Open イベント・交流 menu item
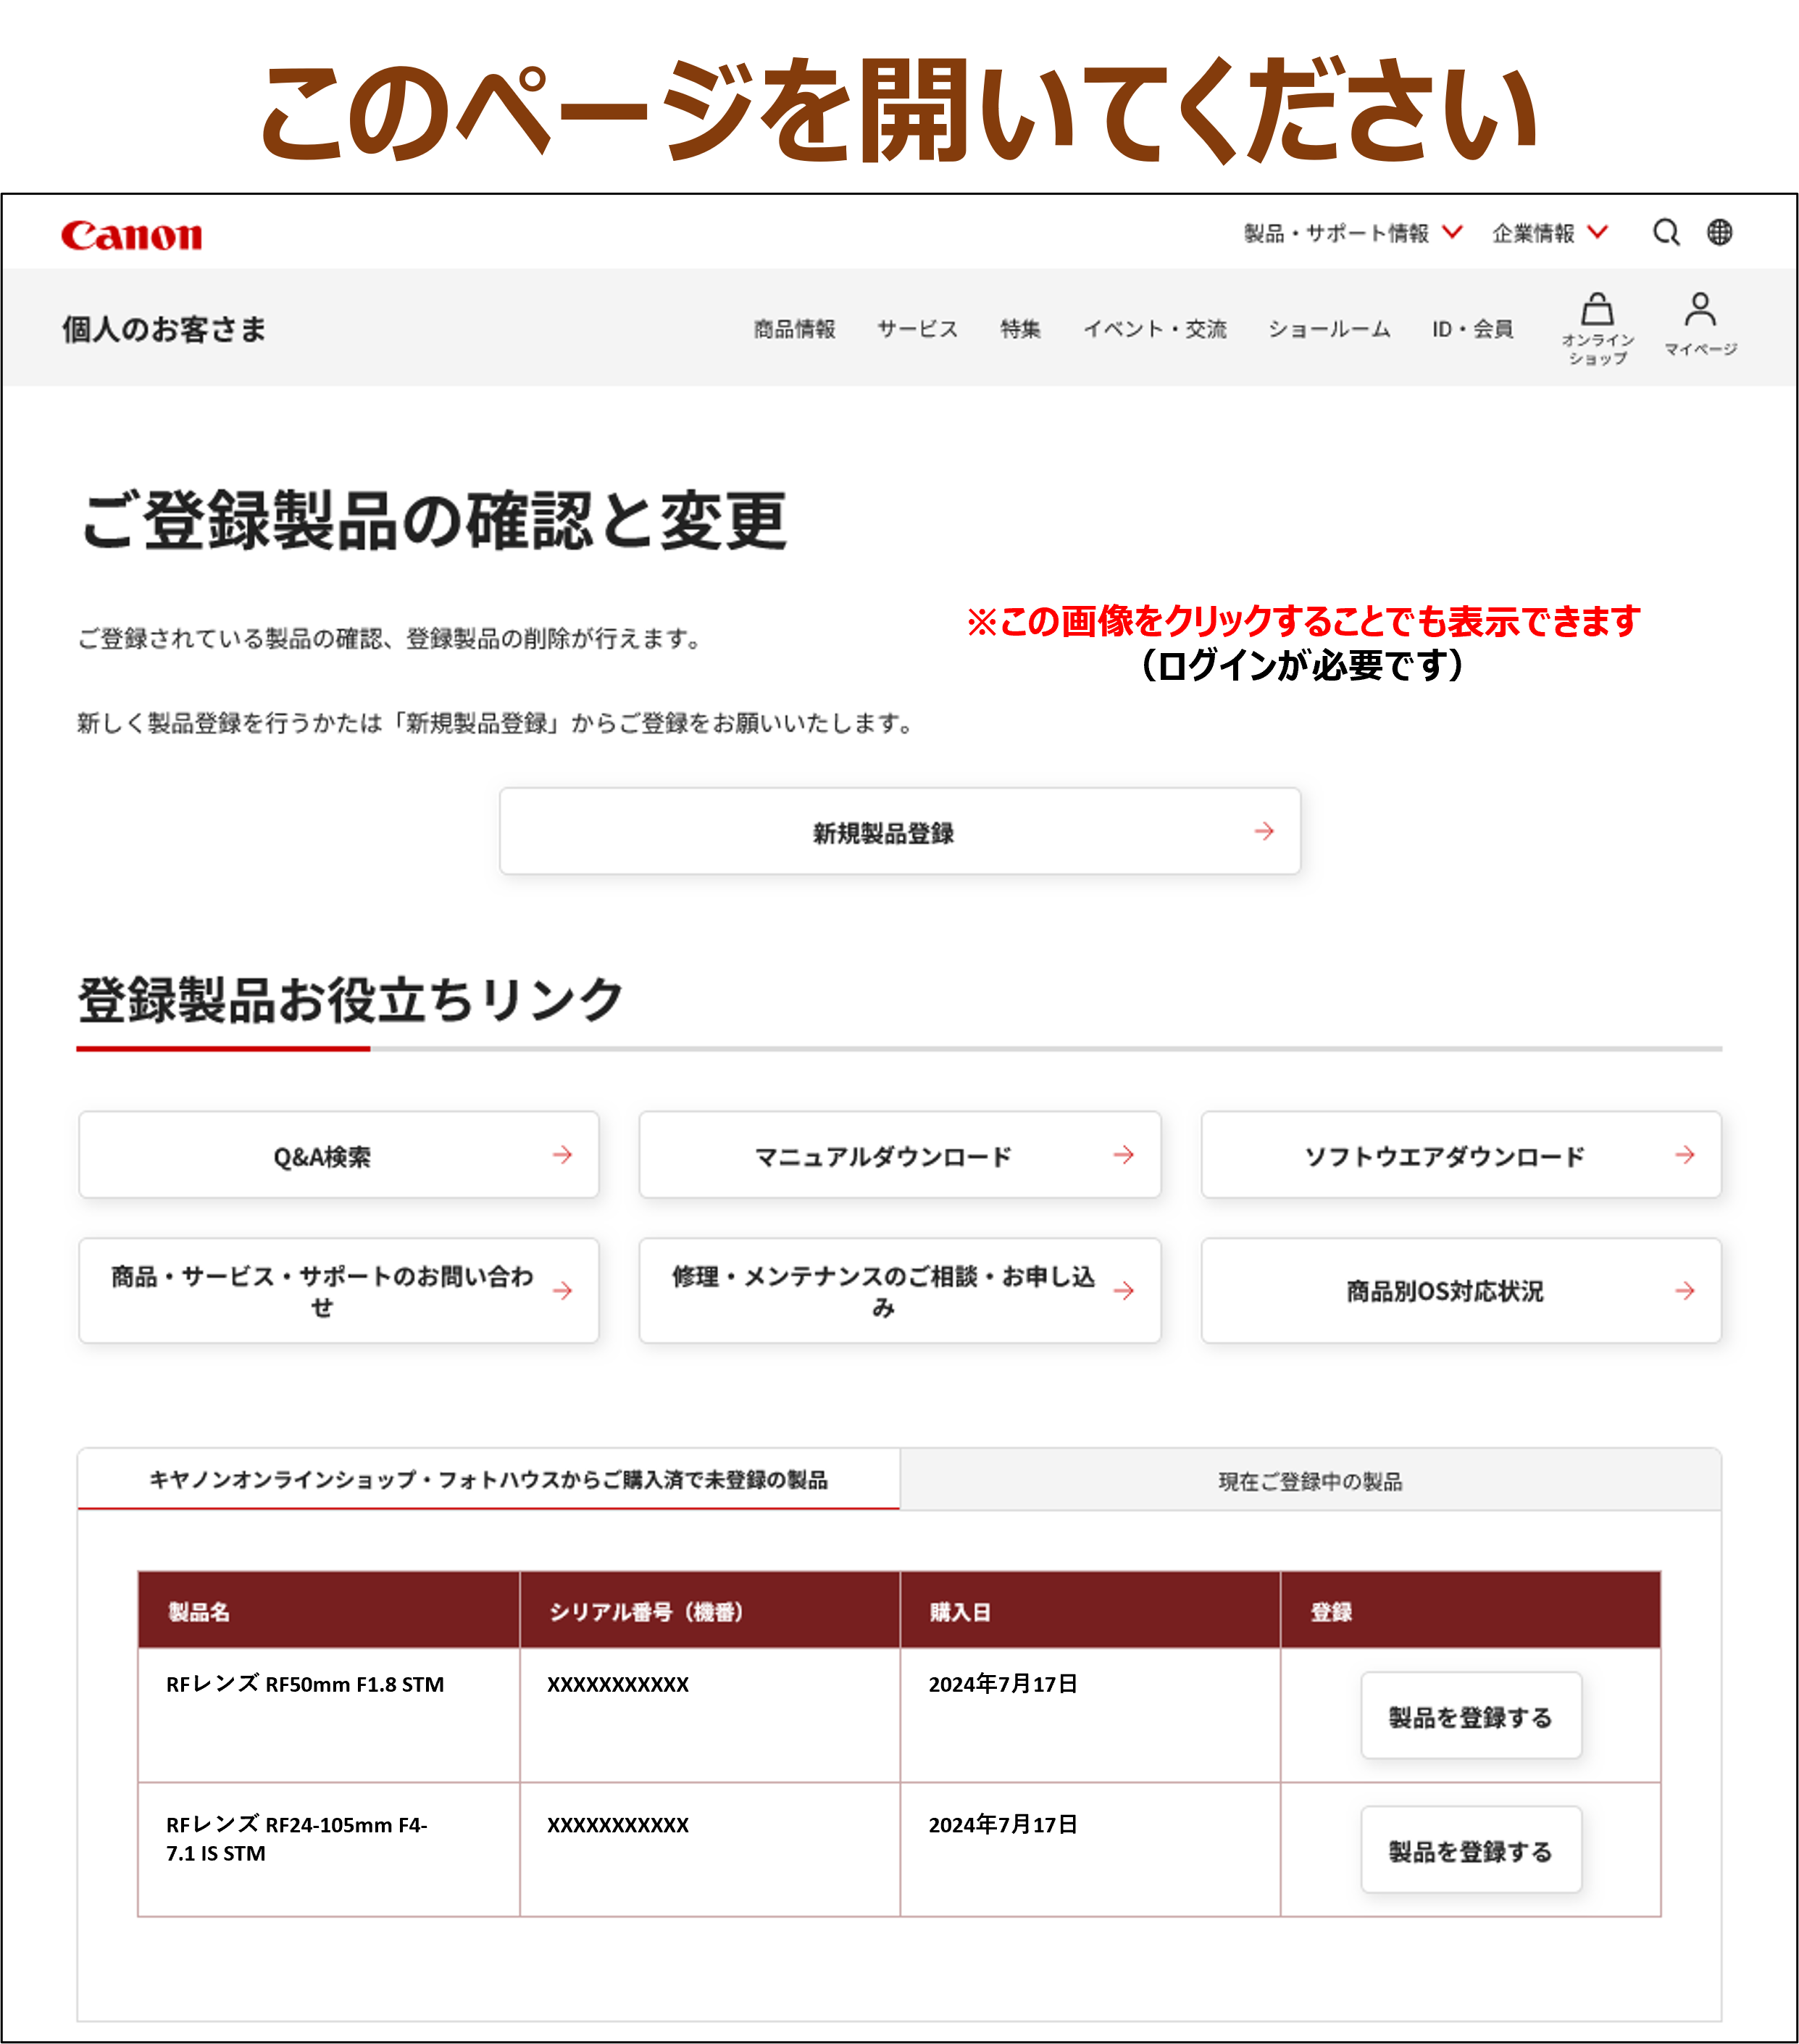 tap(1154, 329)
